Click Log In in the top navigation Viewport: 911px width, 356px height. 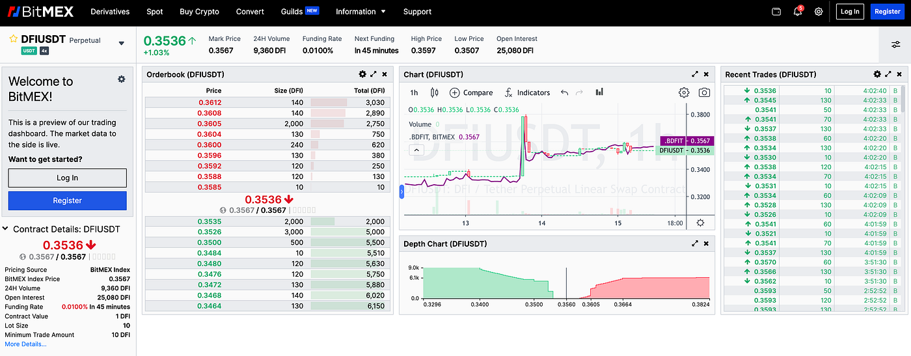[x=850, y=11]
